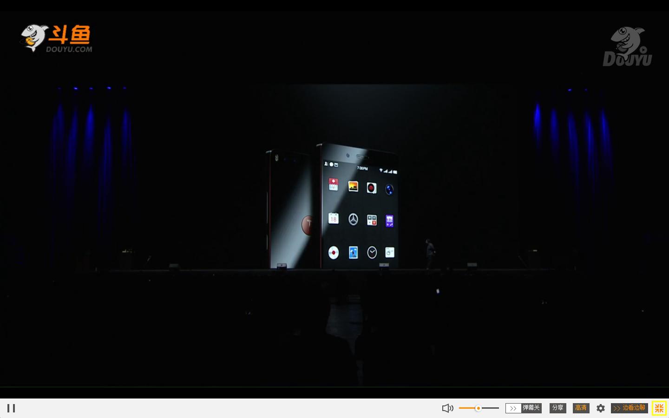The image size is (669, 418).
Task: Click the steering-wheel shaped app icon
Action: point(353,219)
